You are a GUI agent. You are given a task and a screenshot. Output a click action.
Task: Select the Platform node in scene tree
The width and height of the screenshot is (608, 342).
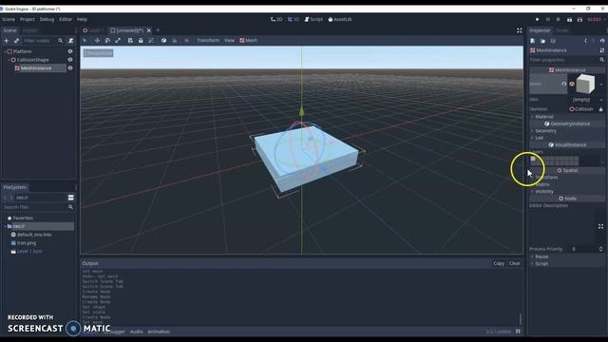click(23, 51)
